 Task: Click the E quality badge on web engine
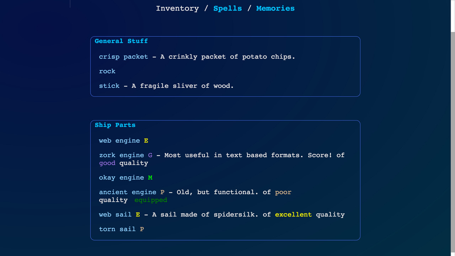(146, 140)
